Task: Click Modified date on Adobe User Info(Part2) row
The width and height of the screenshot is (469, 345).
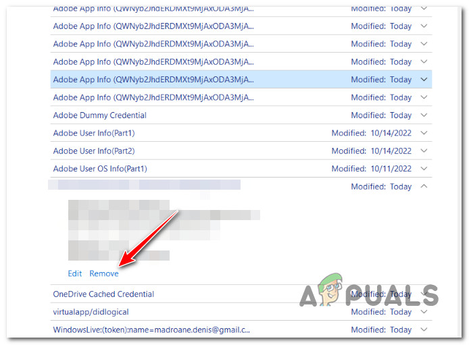Action: (x=372, y=151)
